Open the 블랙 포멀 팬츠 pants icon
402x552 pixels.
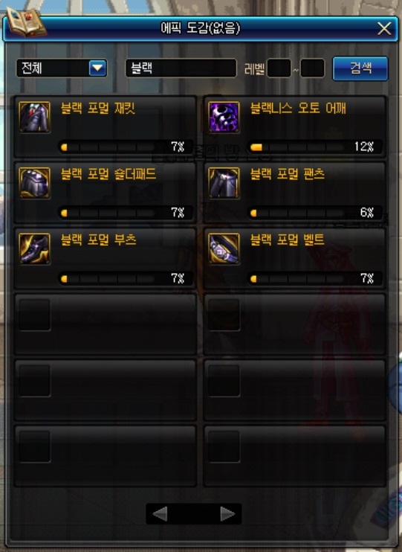[x=224, y=183]
